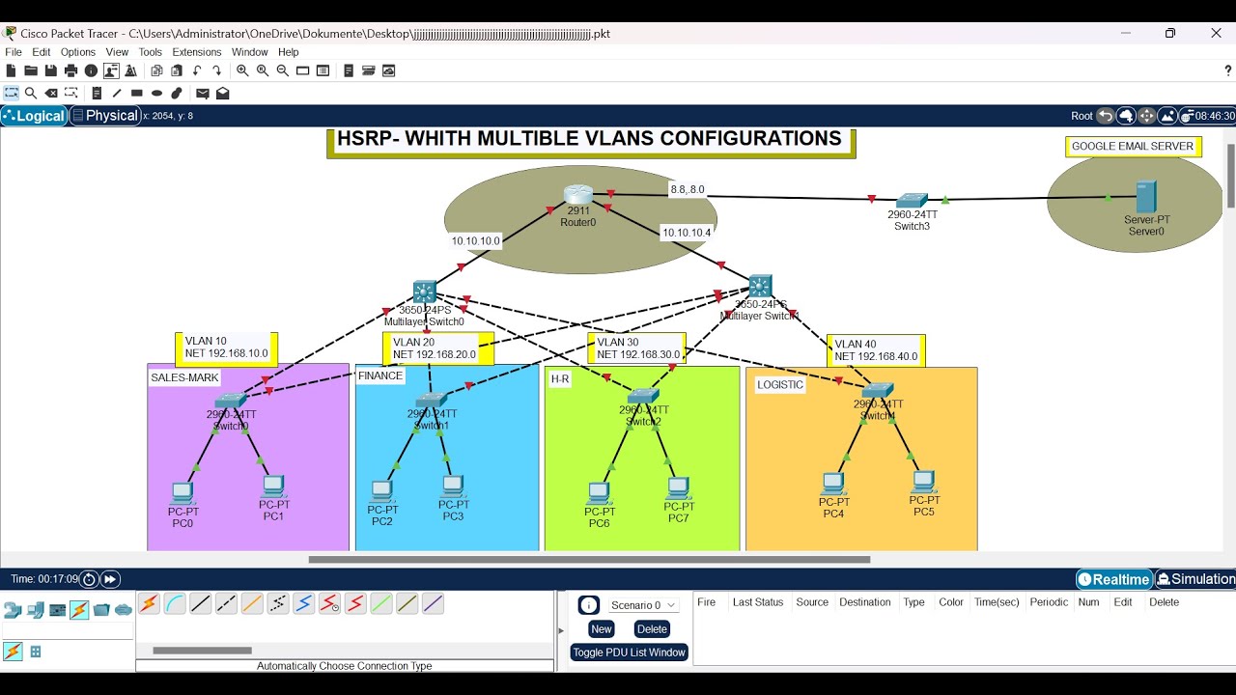Open the User Profile icon

pyautogui.click(x=111, y=70)
